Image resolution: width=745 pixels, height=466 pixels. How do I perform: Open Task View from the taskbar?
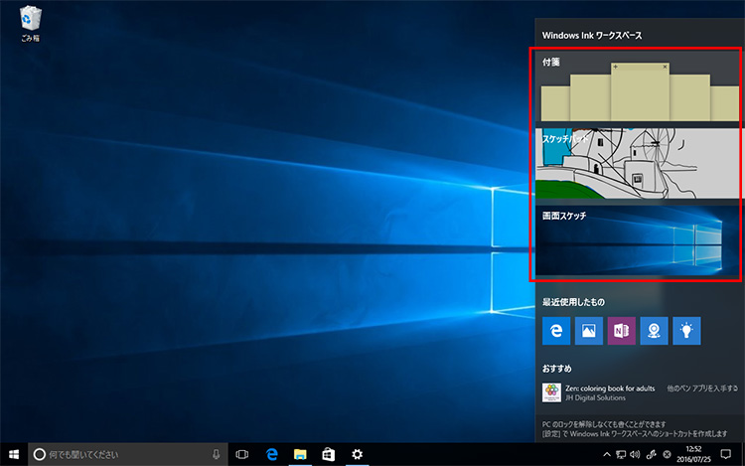(241, 454)
